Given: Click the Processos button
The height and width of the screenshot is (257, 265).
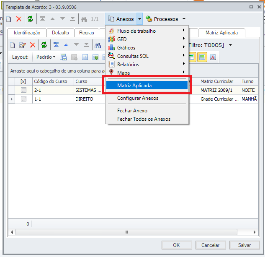Looking at the screenshot, I should [x=162, y=19].
